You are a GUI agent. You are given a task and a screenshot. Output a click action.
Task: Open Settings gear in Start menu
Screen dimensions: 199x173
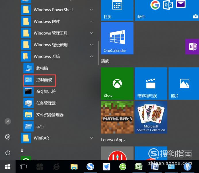[x=8, y=137]
